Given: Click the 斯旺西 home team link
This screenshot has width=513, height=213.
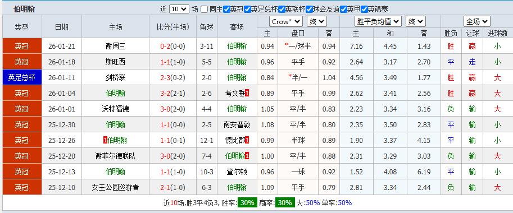Looking at the screenshot, I should [116, 62].
